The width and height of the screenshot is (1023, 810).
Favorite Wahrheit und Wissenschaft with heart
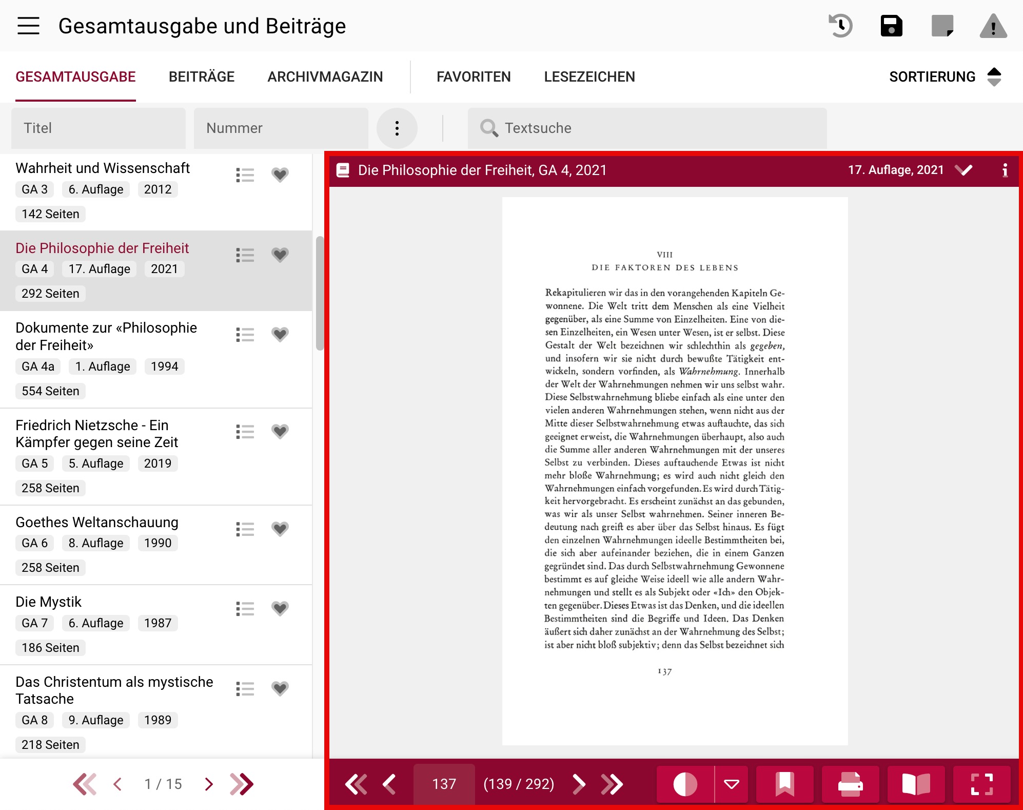280,175
